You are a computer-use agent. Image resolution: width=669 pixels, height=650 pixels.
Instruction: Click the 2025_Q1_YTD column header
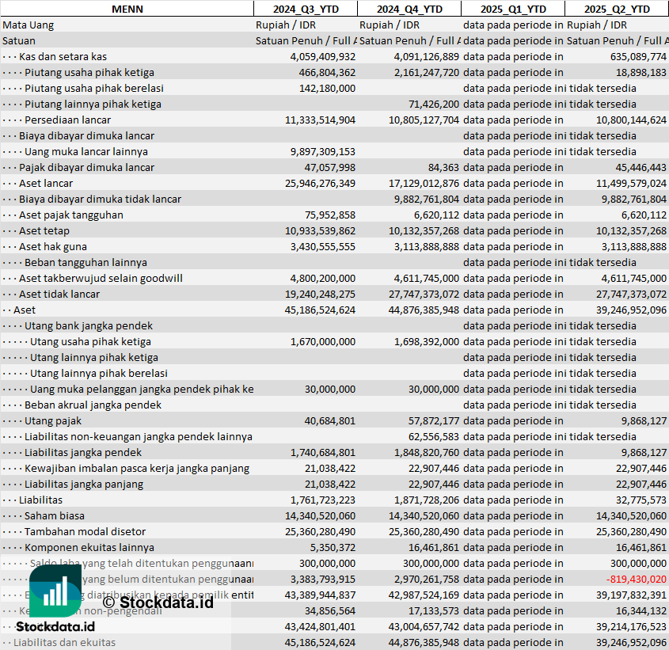click(513, 9)
